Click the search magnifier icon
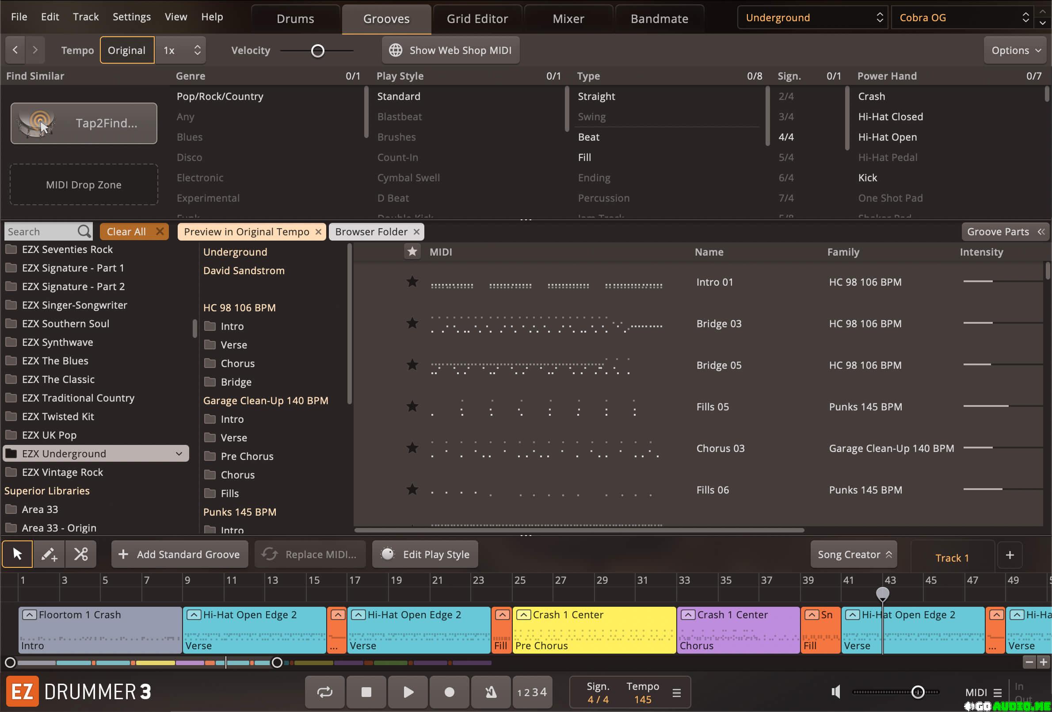1052x712 pixels. [84, 231]
